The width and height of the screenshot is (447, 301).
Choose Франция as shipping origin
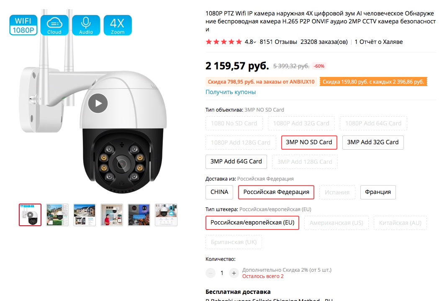point(378,192)
